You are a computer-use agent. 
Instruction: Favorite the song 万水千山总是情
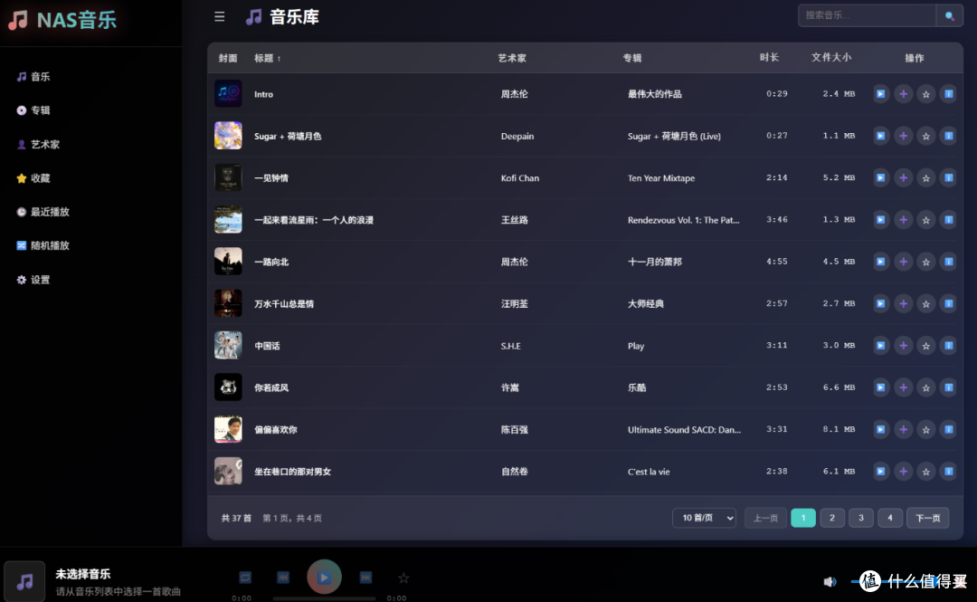click(x=926, y=304)
